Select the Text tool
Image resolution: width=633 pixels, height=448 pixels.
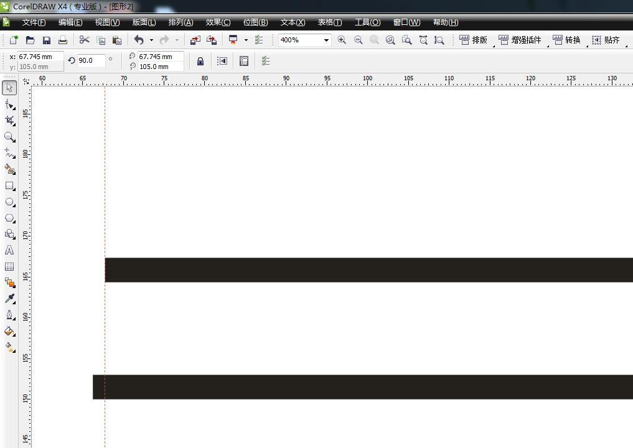point(9,250)
